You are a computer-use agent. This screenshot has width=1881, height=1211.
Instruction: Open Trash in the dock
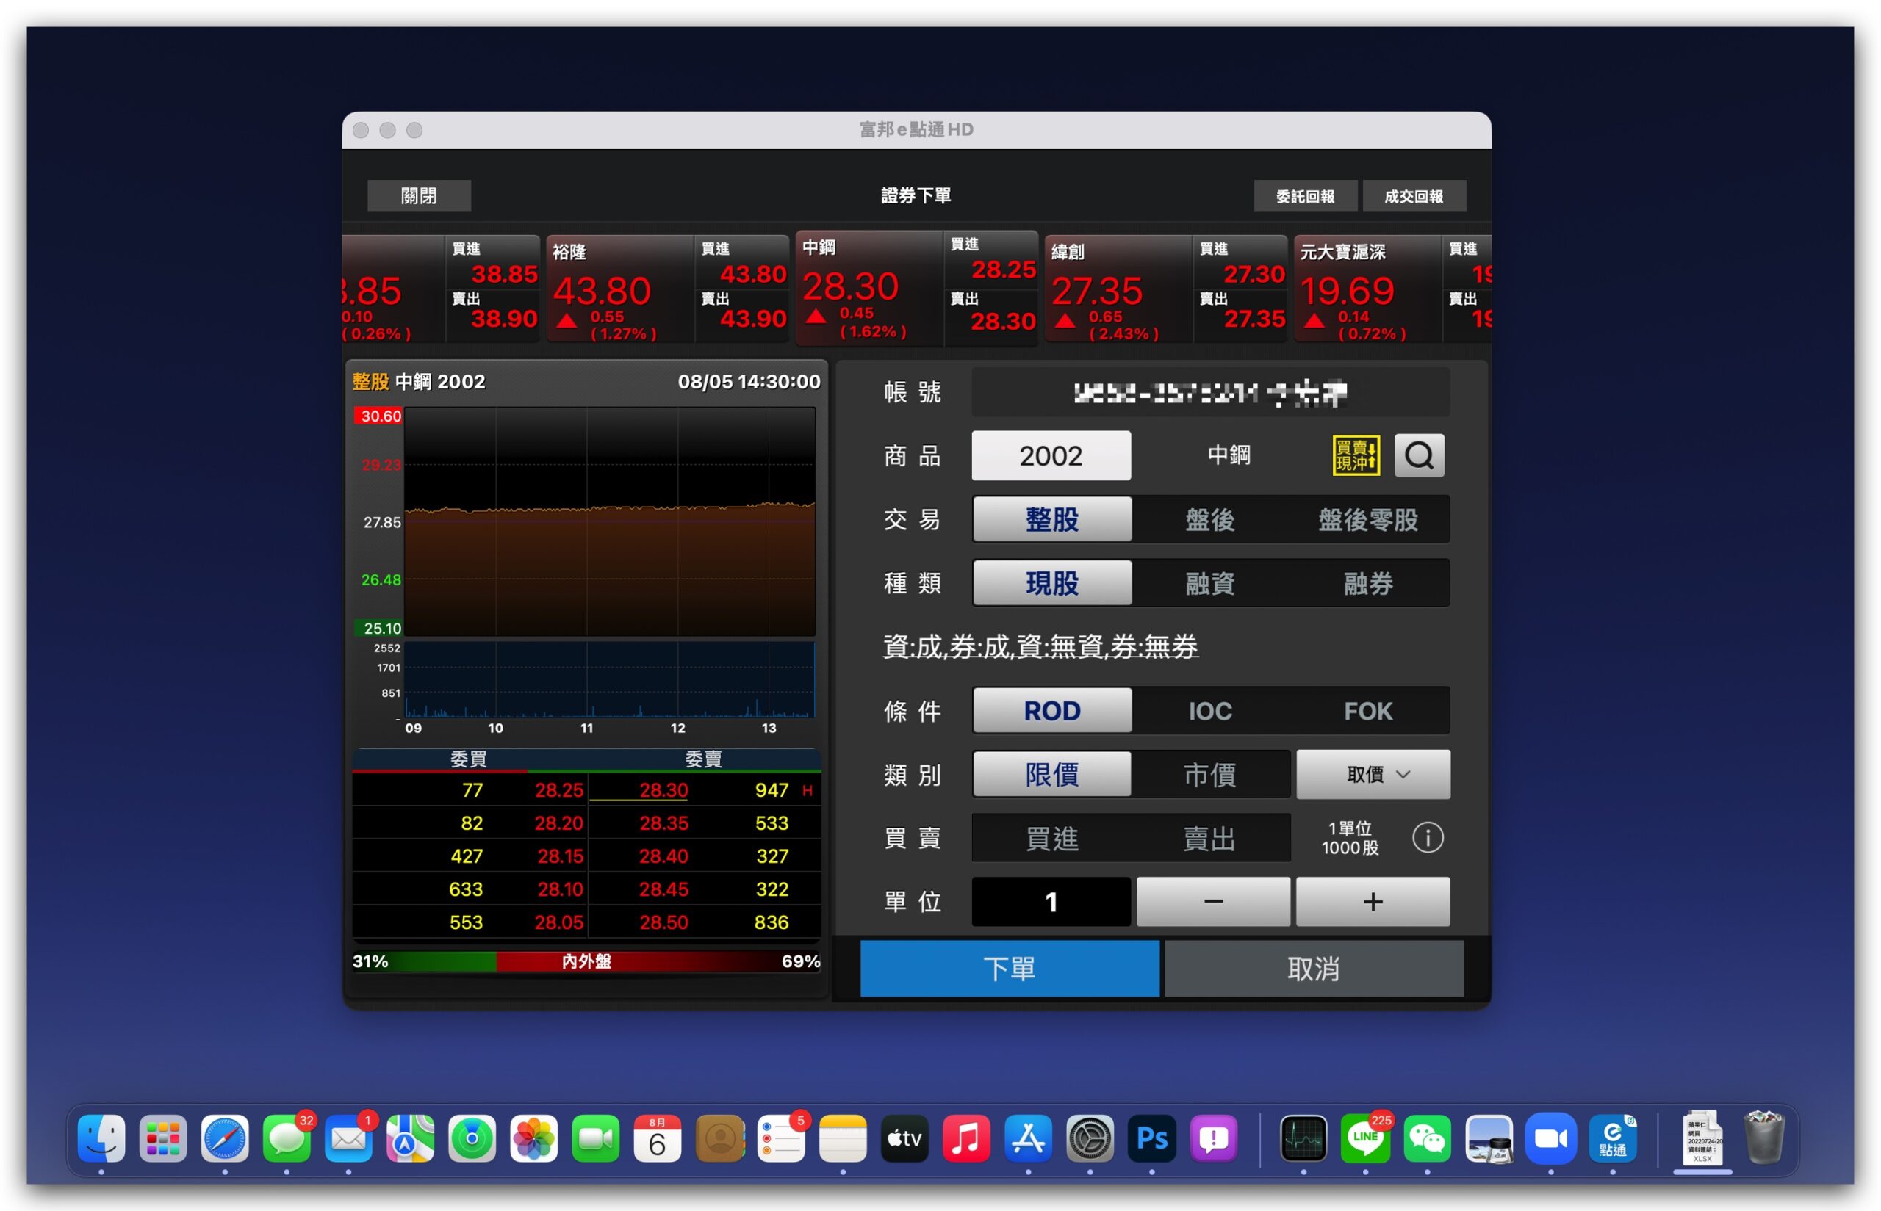(x=1763, y=1138)
